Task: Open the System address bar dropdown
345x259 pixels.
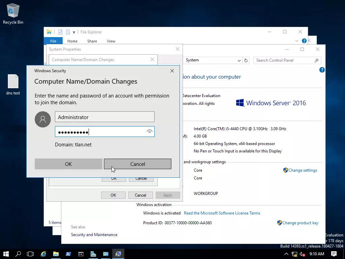Action: 239,60
